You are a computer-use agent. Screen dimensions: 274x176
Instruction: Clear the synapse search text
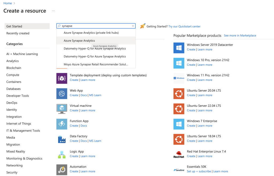pyautogui.click(x=133, y=26)
